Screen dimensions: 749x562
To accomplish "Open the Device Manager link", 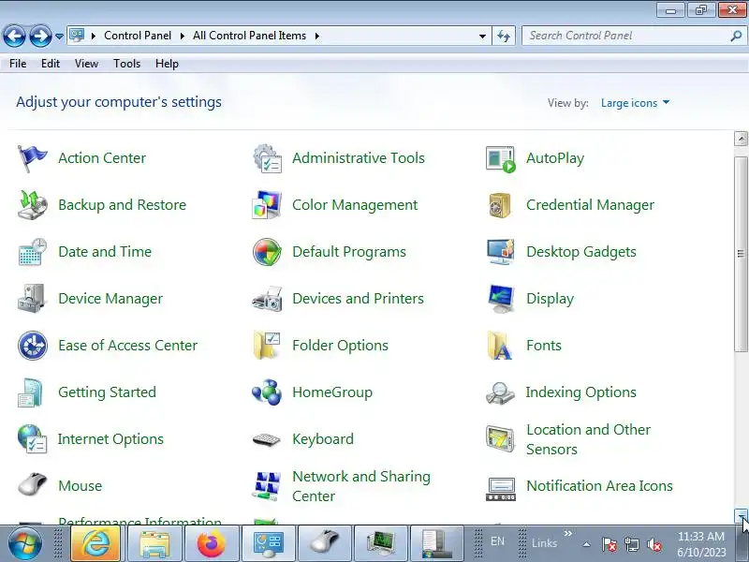I will (110, 299).
